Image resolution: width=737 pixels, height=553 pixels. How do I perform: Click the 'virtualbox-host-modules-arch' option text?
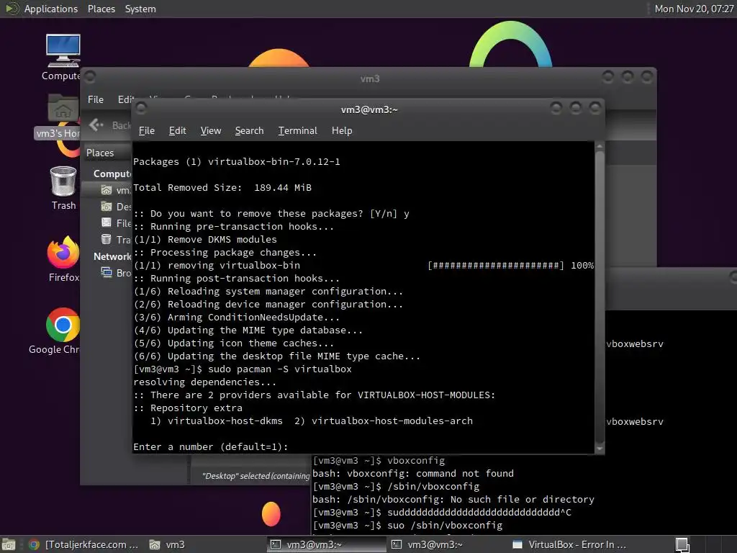(x=392, y=421)
